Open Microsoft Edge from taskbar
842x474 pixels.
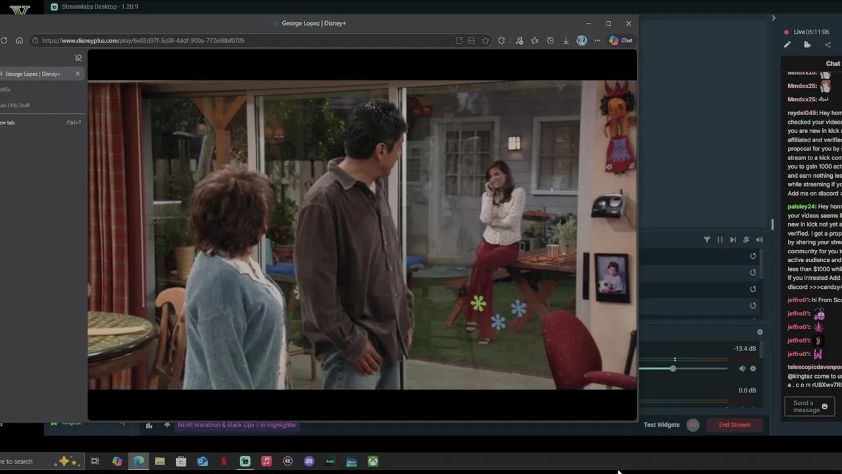pyautogui.click(x=138, y=461)
